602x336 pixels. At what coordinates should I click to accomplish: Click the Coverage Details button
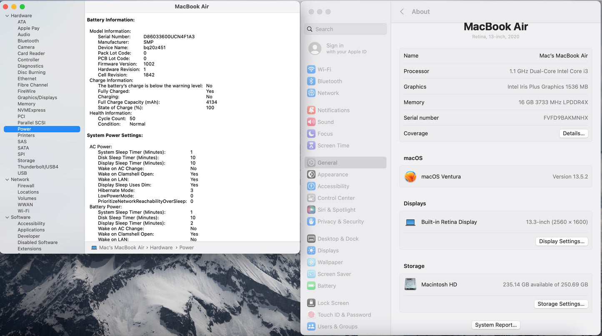(x=573, y=133)
